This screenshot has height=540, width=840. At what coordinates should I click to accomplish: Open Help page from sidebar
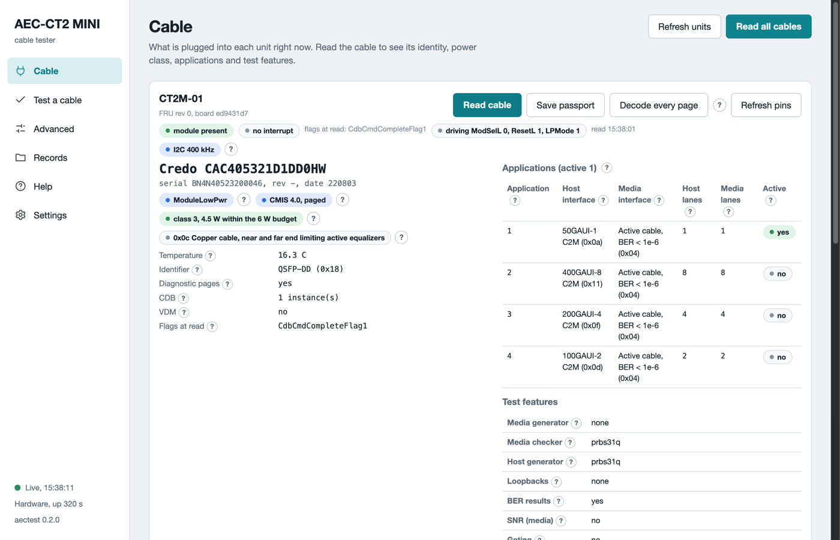coord(65,187)
